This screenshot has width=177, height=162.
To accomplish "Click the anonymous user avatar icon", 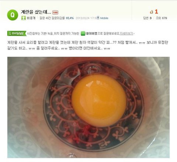I will (x=24, y=18).
